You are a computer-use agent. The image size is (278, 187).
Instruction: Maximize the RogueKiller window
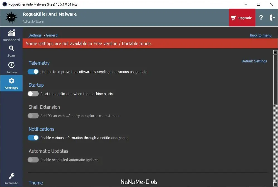(x=259, y=4)
